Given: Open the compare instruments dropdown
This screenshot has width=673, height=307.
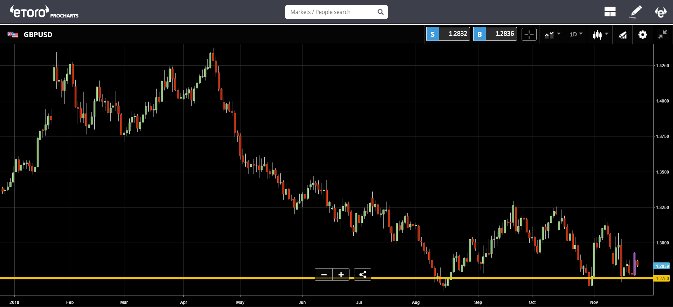Looking at the screenshot, I should pyautogui.click(x=552, y=34).
